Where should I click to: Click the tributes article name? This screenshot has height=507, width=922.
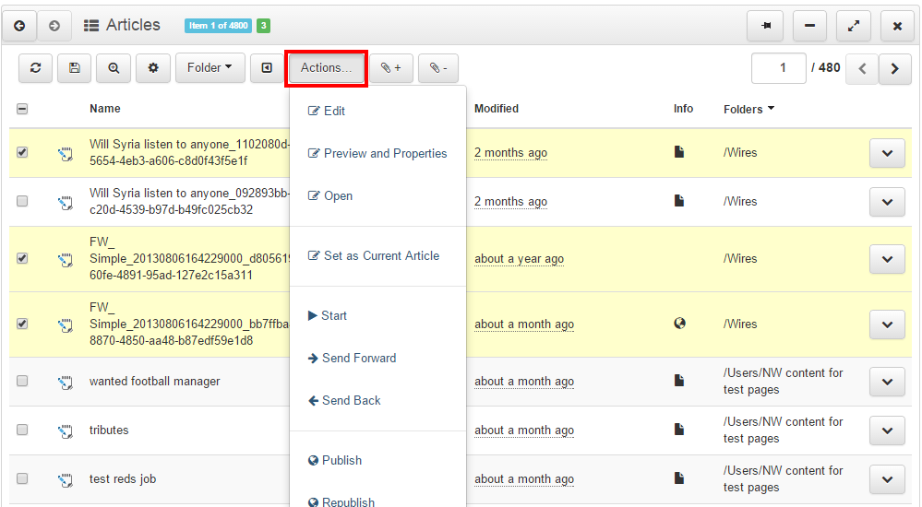click(109, 430)
